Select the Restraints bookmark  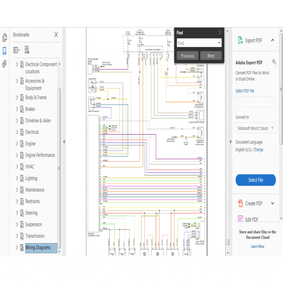pos(33,201)
